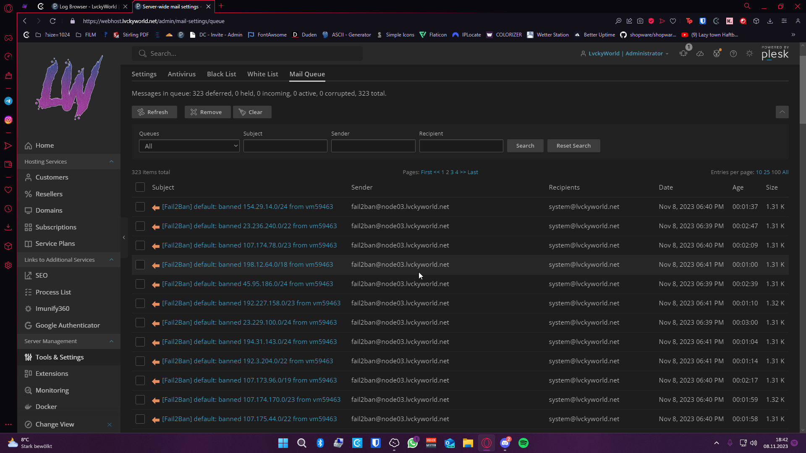This screenshot has width=806, height=453.
Task: Select checkbox for banned 45.95.186.0/24 message
Action: (x=140, y=284)
